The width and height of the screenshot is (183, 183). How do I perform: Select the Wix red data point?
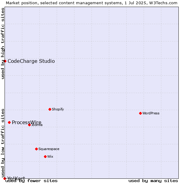[x=45, y=157]
